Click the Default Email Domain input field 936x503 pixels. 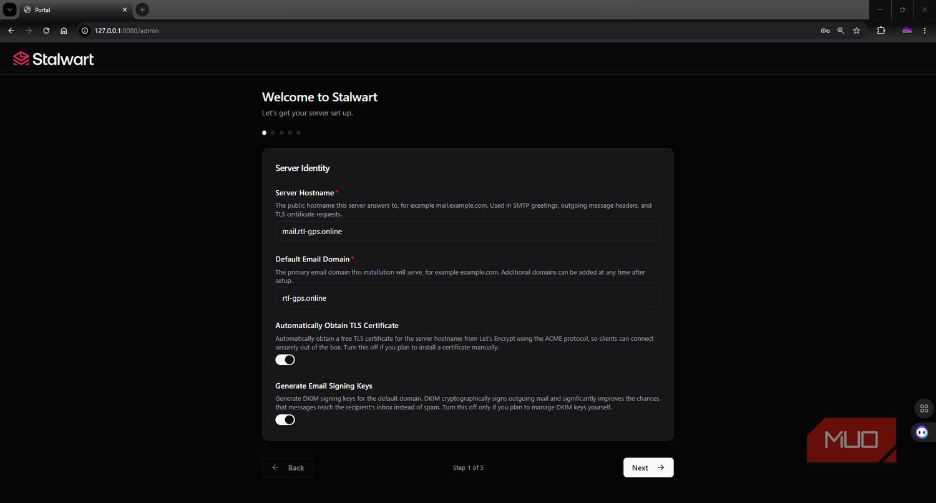467,298
